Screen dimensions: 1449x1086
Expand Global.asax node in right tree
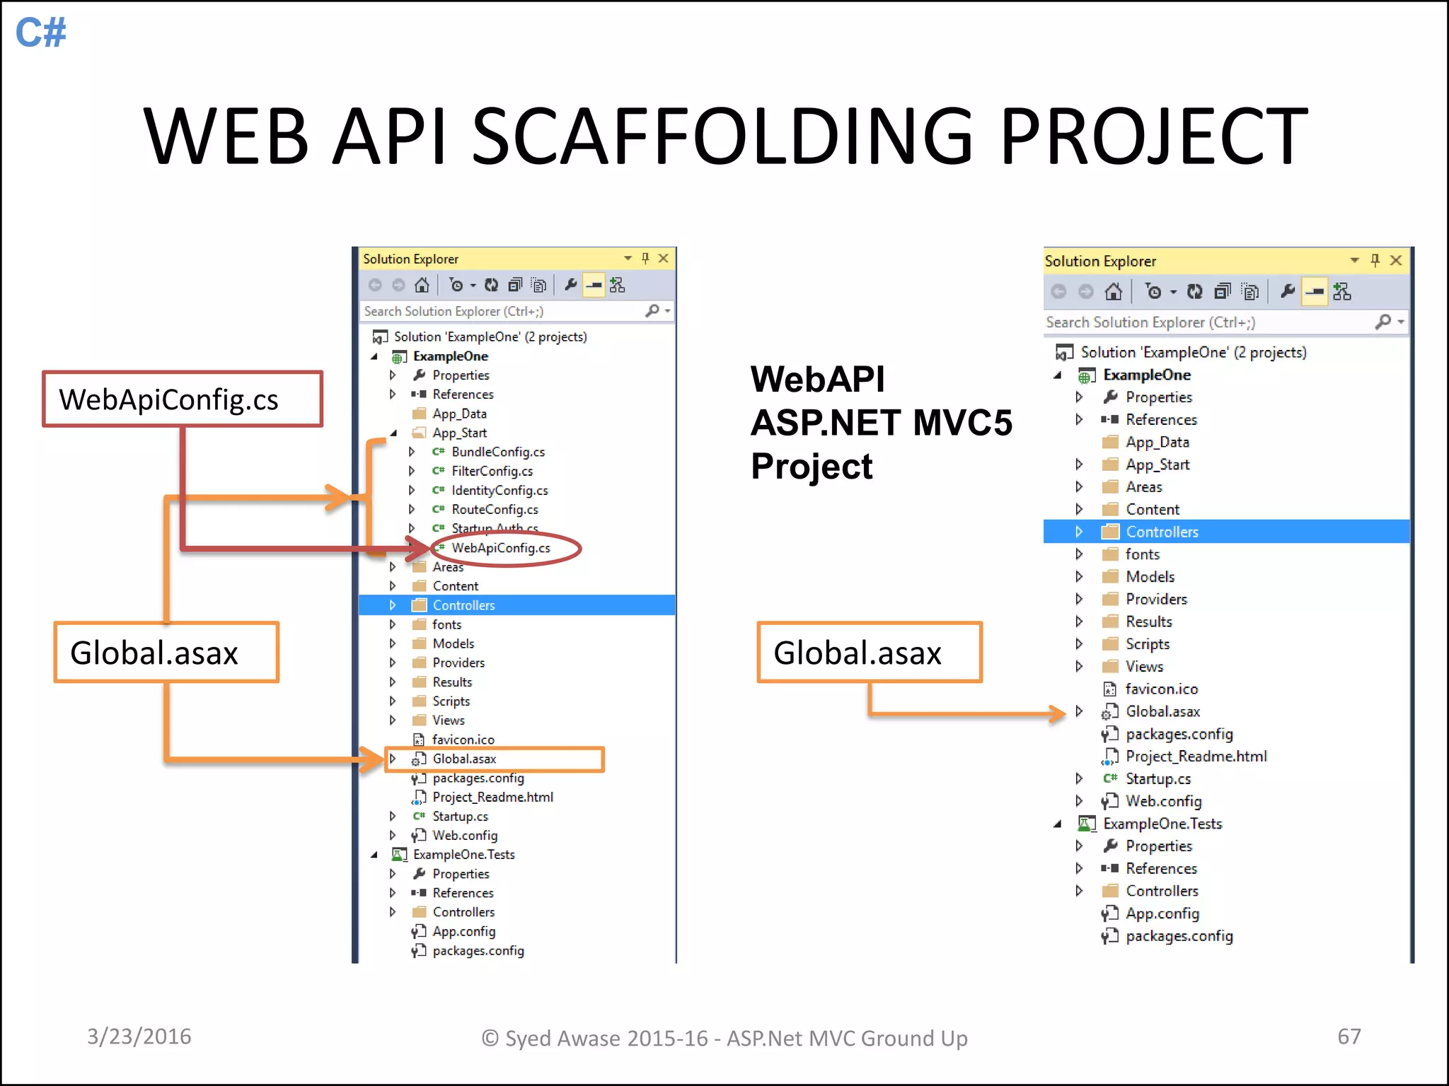(x=1079, y=711)
